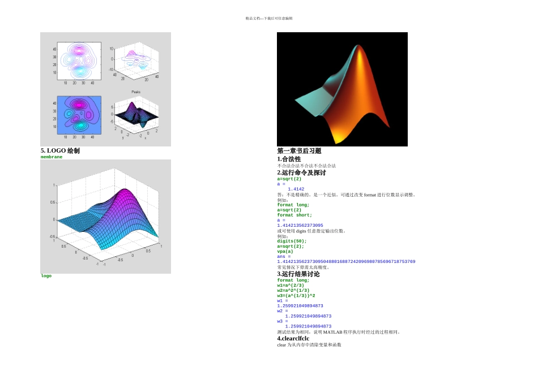The image size is (538, 380).
Task: Click the '1.4142' output value
Action: tap(296, 189)
